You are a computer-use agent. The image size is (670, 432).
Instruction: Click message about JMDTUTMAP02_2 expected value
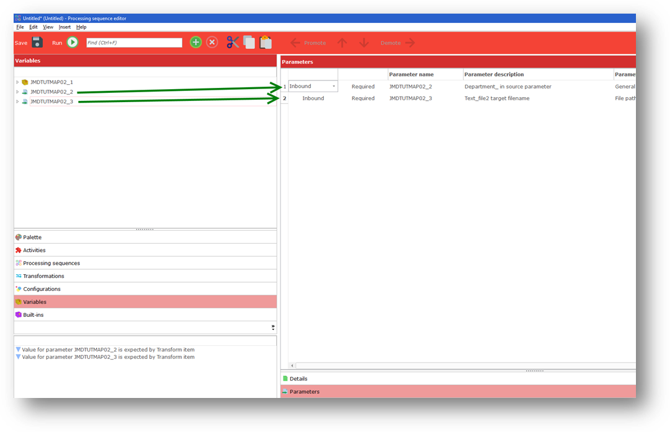[x=108, y=349]
